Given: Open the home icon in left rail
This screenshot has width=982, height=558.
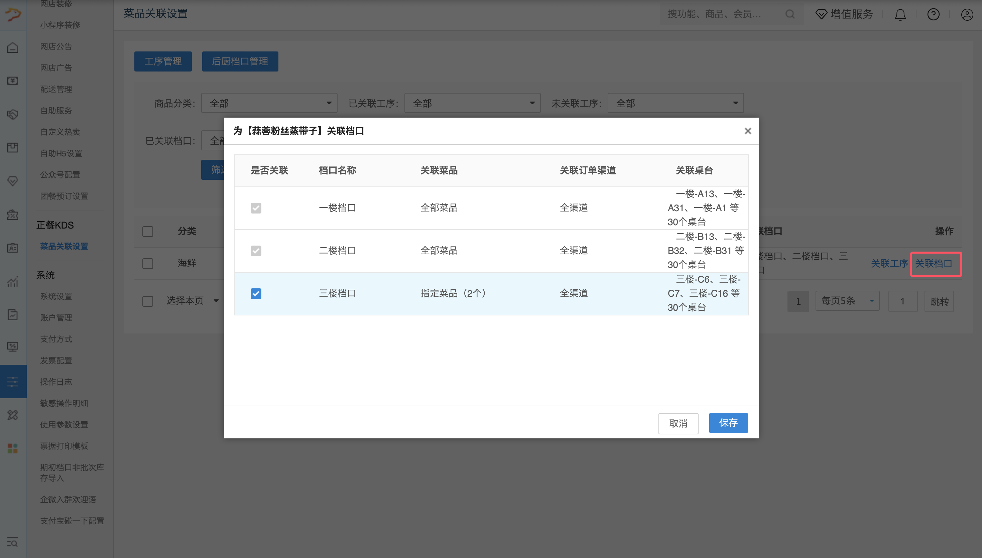Looking at the screenshot, I should [x=13, y=47].
